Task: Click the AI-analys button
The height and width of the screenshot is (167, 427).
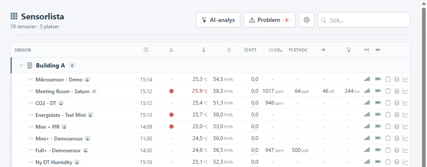Action: (218, 20)
